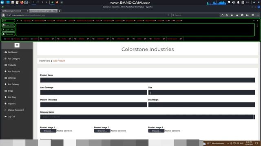Viewport: 261px width, 146px height.
Task: Open Blogs in the sidebar
Action: coord(9,91)
